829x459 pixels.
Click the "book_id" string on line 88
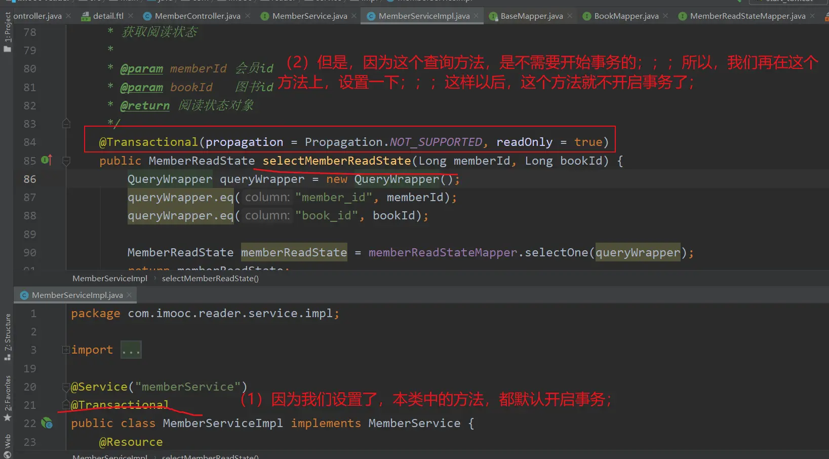click(x=326, y=216)
